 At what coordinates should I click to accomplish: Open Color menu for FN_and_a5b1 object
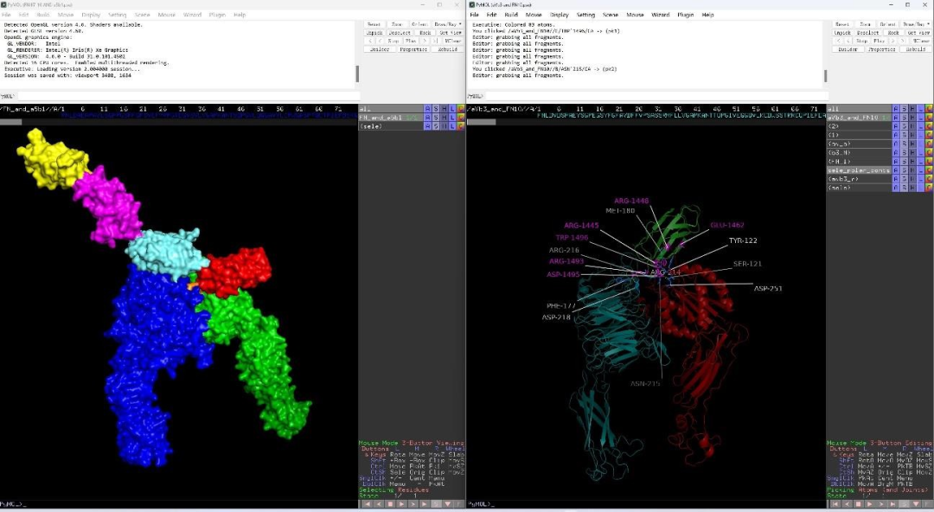[461, 118]
